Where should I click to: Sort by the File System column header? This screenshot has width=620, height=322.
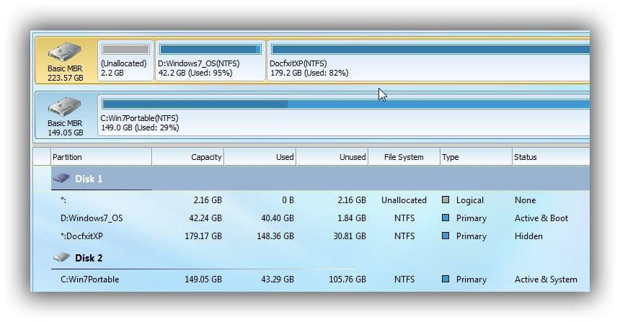click(404, 157)
